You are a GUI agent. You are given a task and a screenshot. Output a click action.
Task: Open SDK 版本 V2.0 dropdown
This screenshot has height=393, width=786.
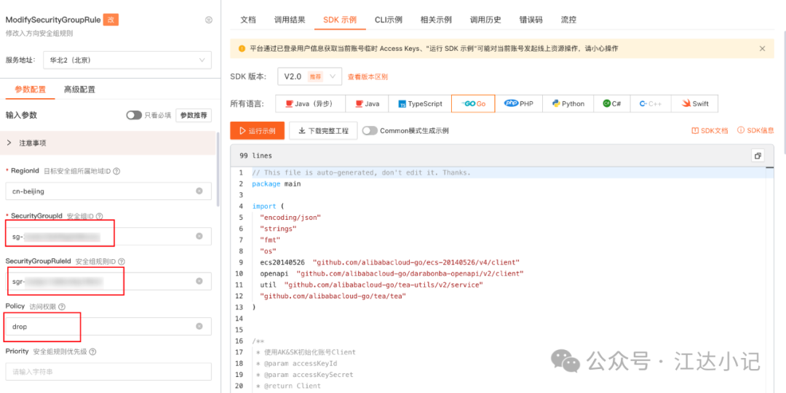(309, 76)
